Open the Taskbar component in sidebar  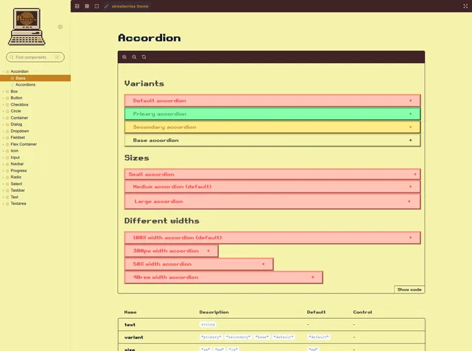(18, 191)
